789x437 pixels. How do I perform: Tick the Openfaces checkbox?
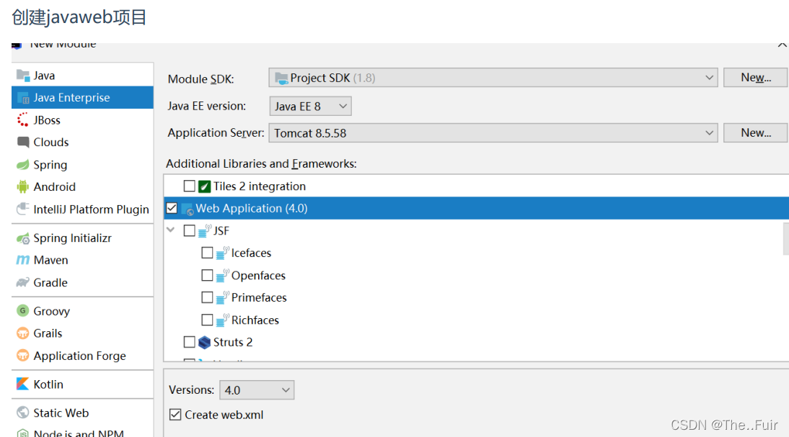(x=207, y=275)
